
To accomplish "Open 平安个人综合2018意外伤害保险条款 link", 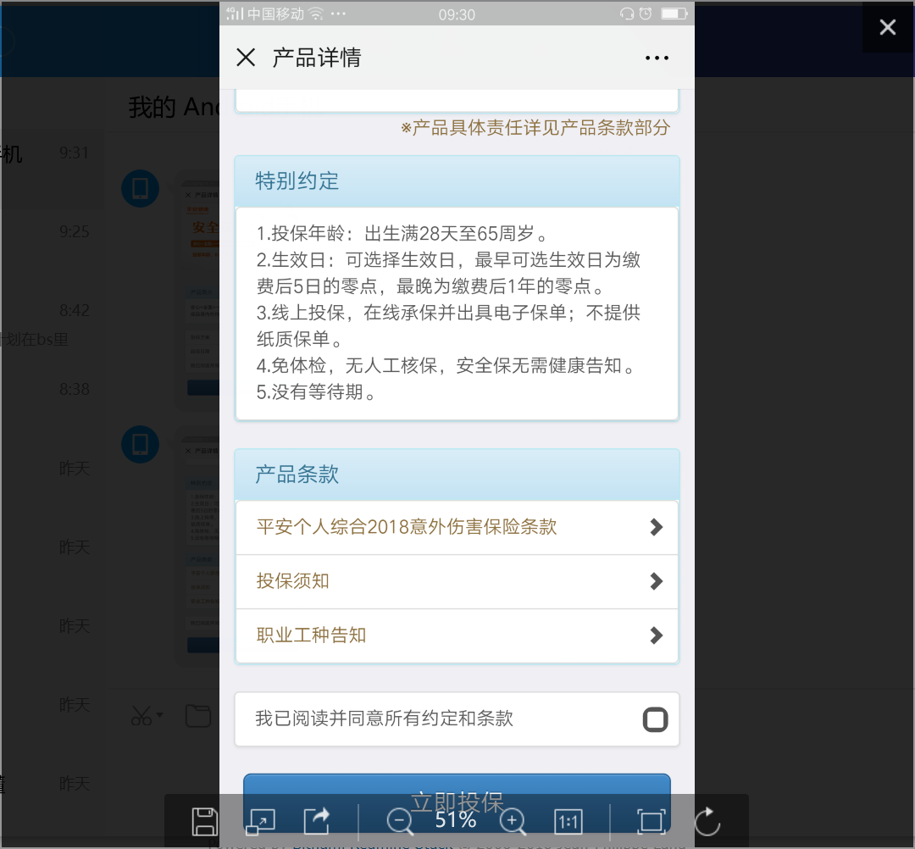I will click(x=407, y=527).
